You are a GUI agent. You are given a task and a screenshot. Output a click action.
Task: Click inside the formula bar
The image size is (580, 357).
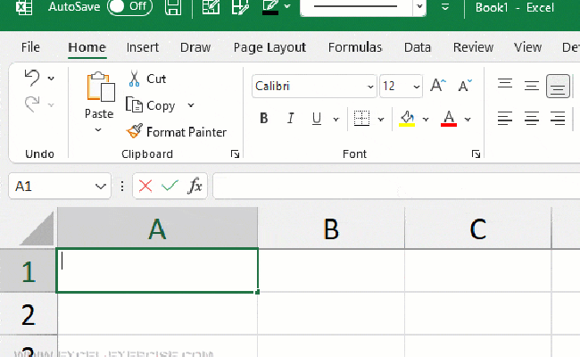pyautogui.click(x=396, y=186)
